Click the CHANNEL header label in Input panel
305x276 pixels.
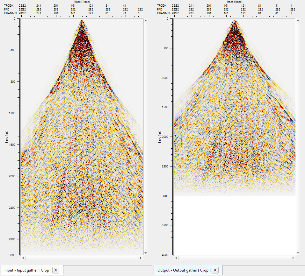coord(11,13)
